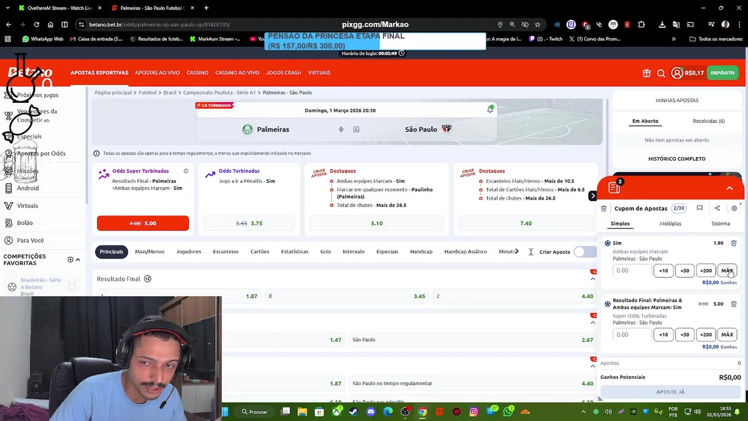
Task: Click the match notification bell icon
Action: click(490, 109)
